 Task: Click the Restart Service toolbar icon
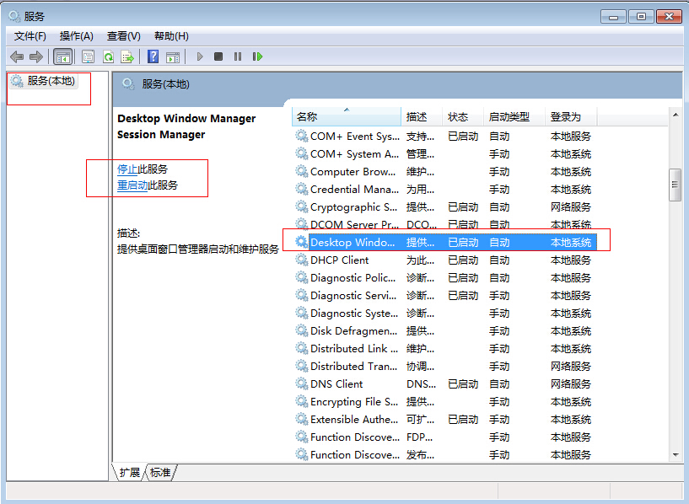[257, 56]
